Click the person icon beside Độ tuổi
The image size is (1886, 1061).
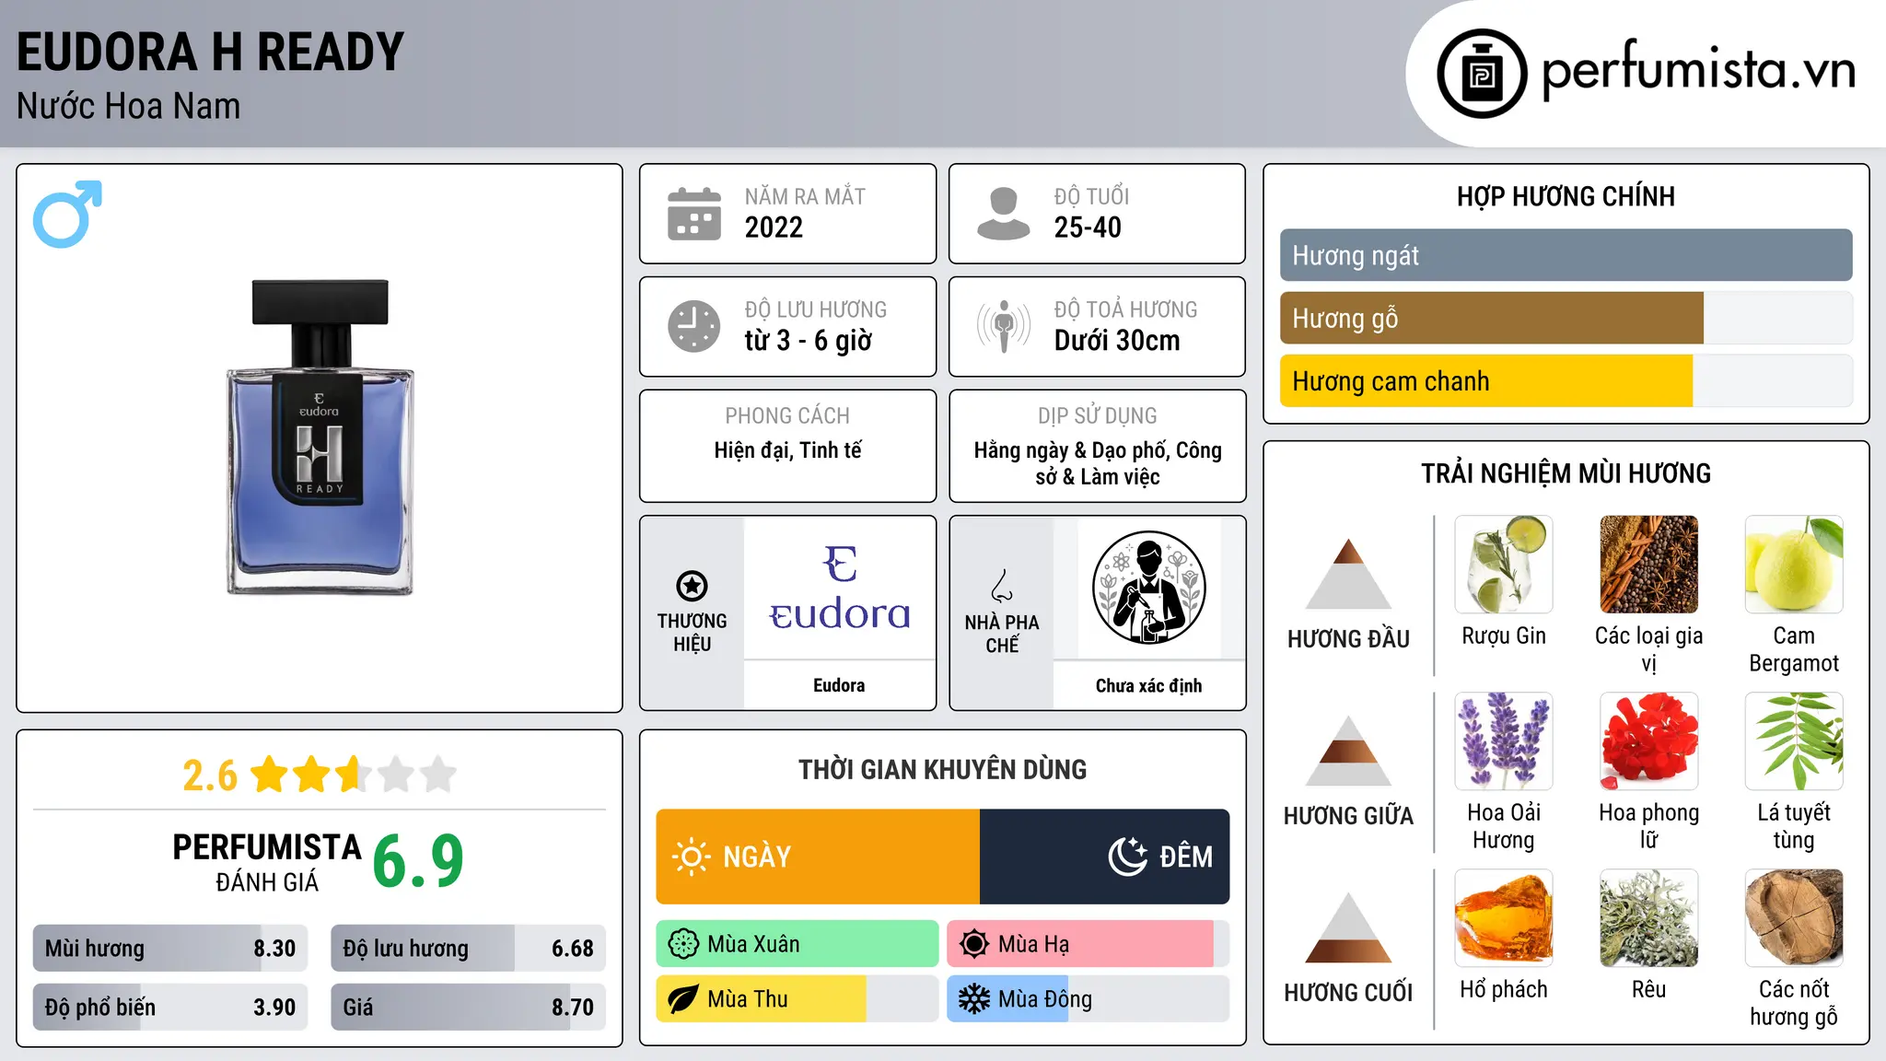point(1003,214)
